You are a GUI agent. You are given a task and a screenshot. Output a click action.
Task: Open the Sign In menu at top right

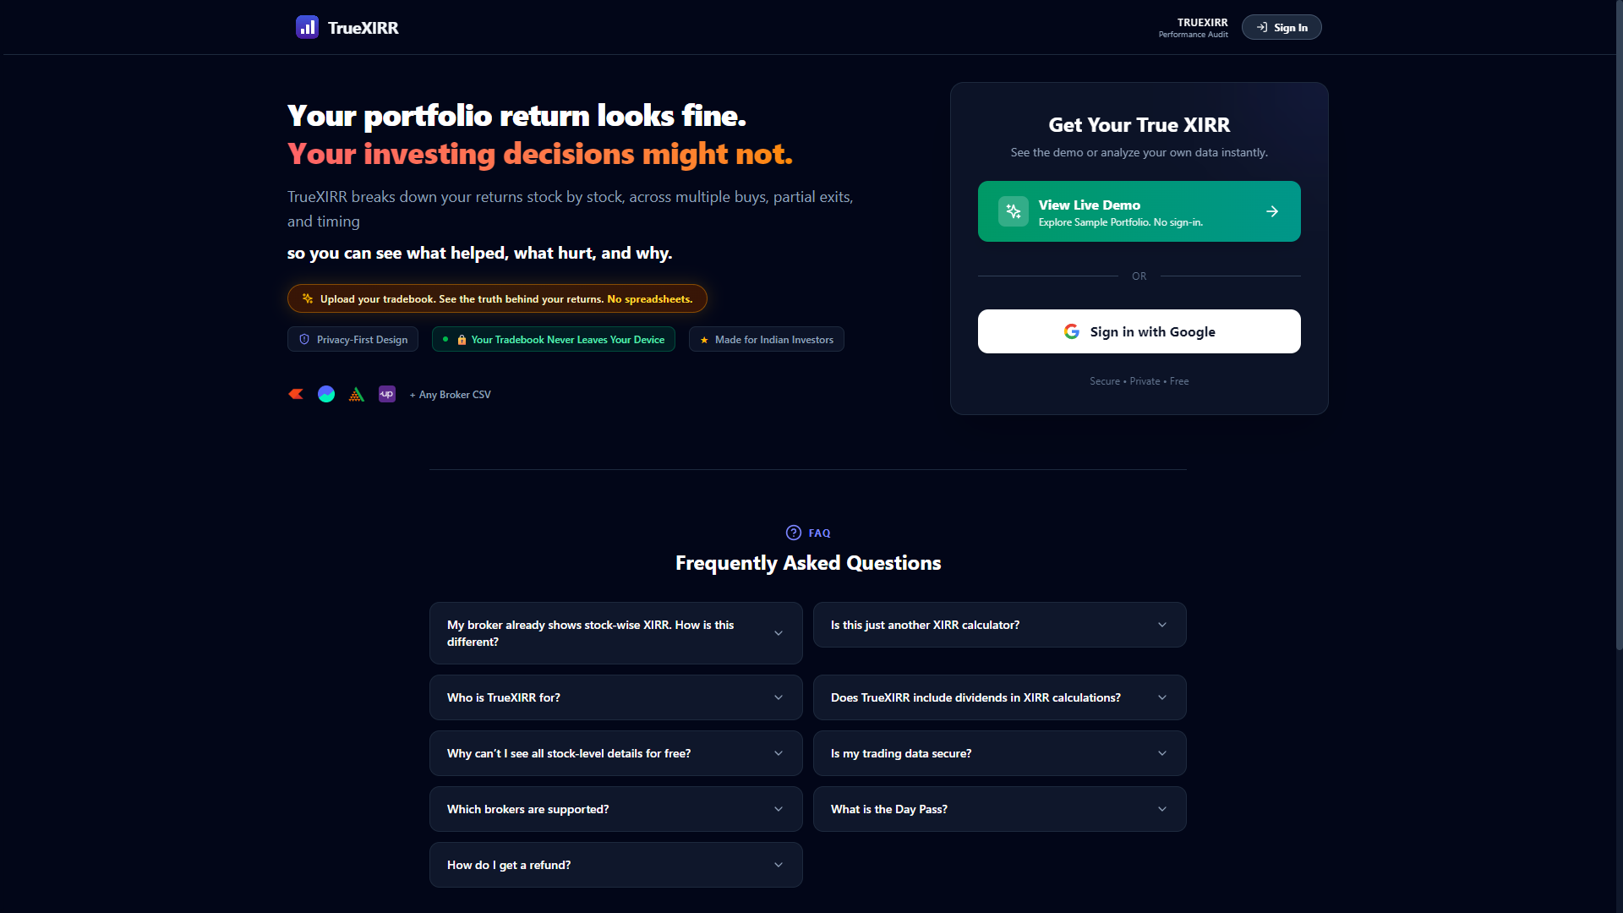pos(1281,27)
